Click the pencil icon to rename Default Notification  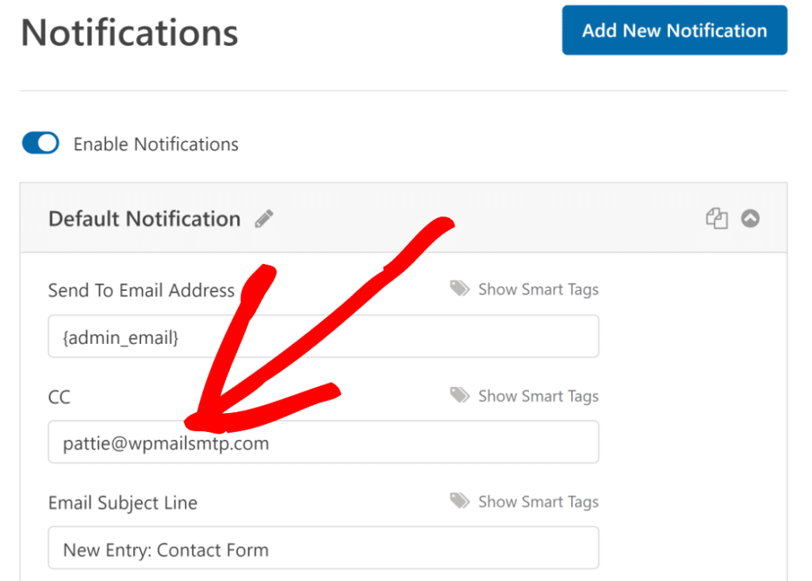coord(264,220)
